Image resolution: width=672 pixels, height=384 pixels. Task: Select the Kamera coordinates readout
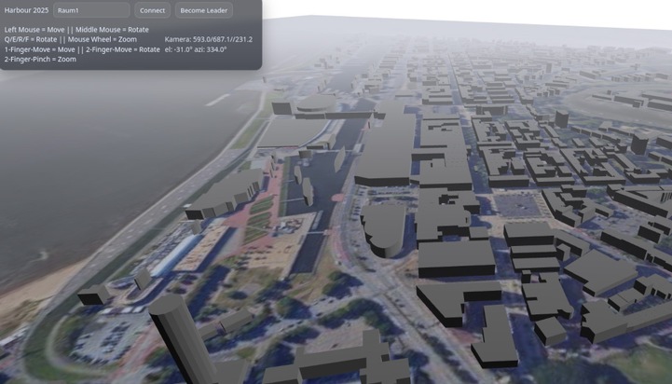coord(208,39)
